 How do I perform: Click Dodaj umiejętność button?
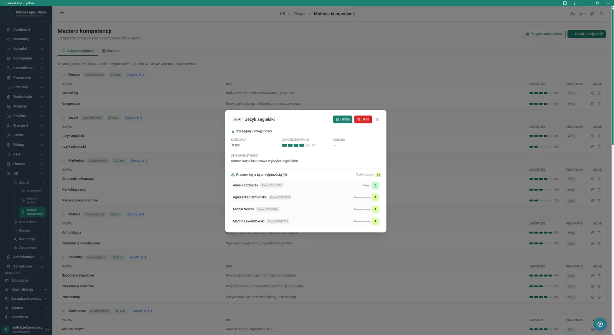(x=586, y=34)
